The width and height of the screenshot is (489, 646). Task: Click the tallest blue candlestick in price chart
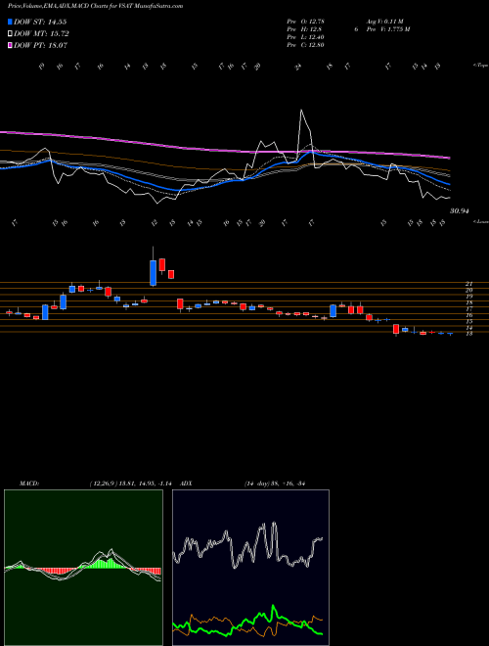154,272
